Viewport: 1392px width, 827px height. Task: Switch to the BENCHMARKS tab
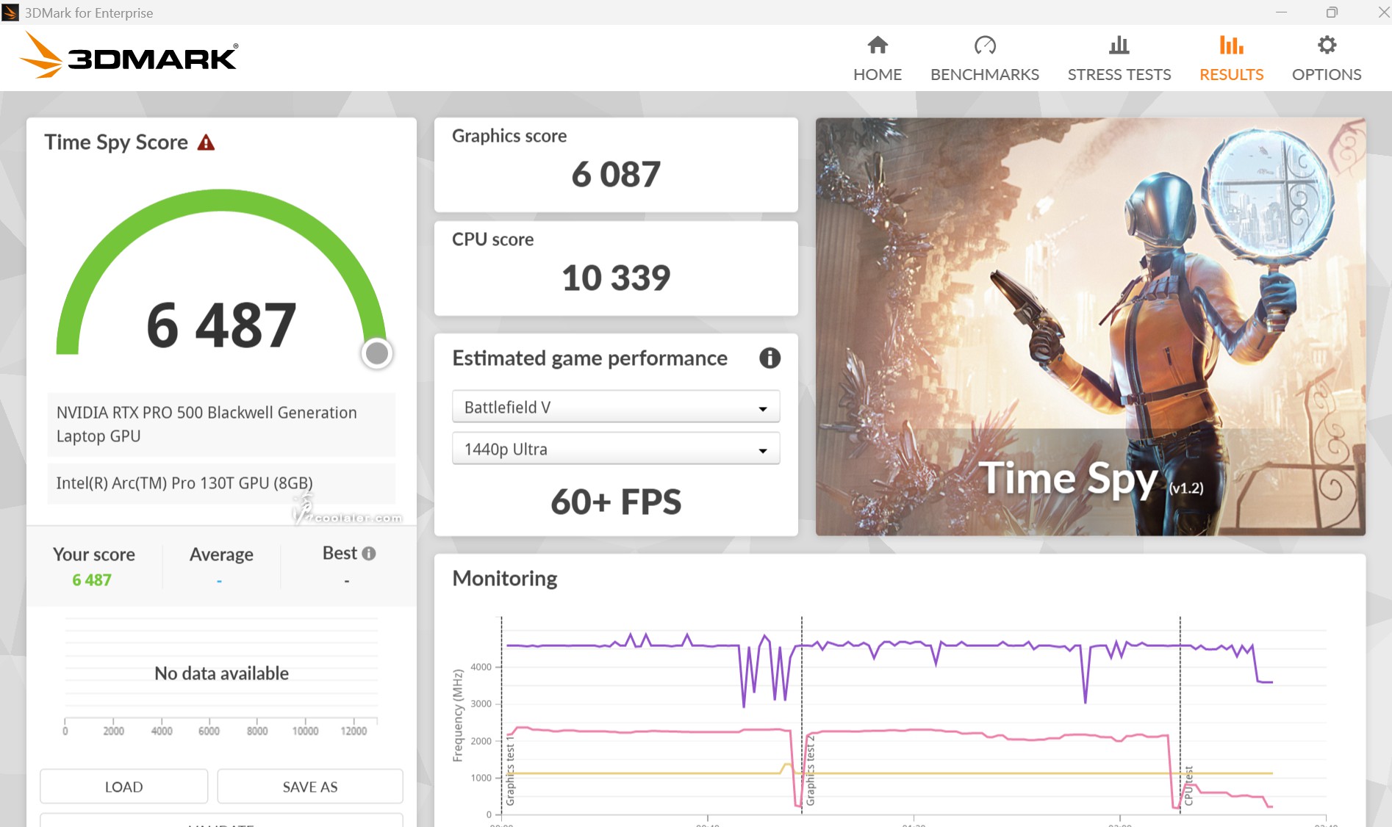[984, 74]
